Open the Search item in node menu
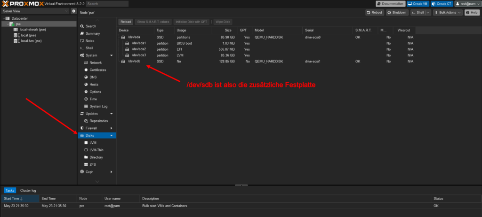The width and height of the screenshot is (482, 217). point(90,26)
